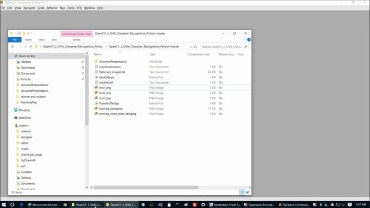Screen dimensions: 370x208
Task: Open Expression Encoder taskbar window
Action: pyautogui.click(x=259, y=205)
